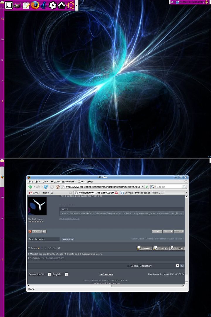Collapse the top panel using the arrow handle
The width and height of the screenshot is (211, 317).
(76, 5)
